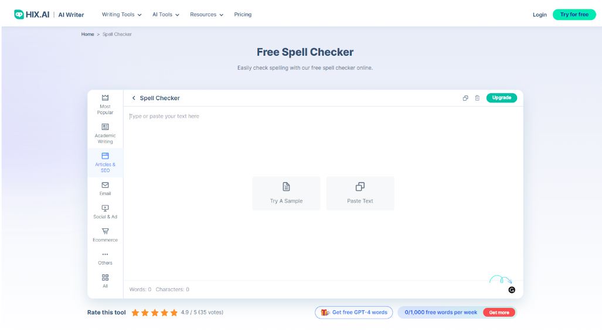Image resolution: width=602 pixels, height=332 pixels.
Task: Click the Try A Sample button
Action: click(x=286, y=193)
